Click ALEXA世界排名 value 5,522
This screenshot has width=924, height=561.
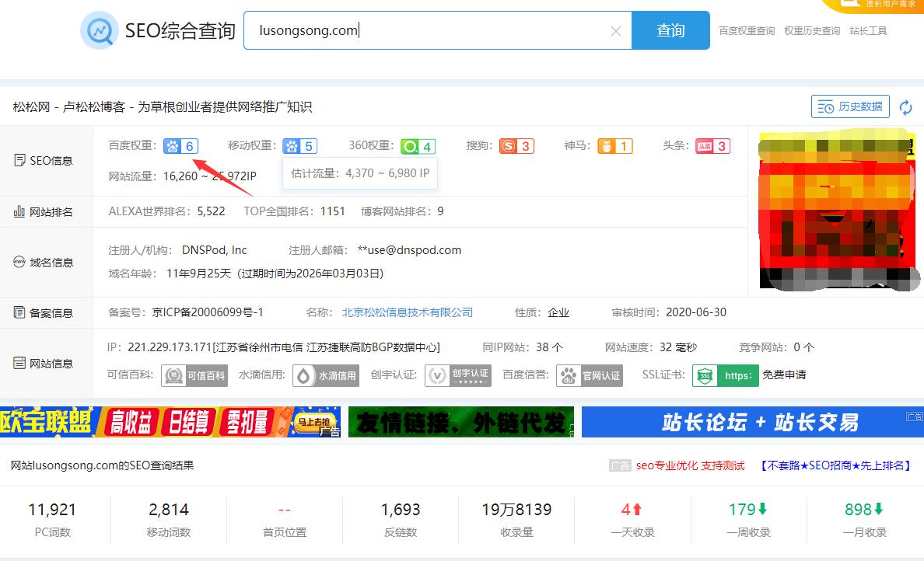(x=211, y=211)
